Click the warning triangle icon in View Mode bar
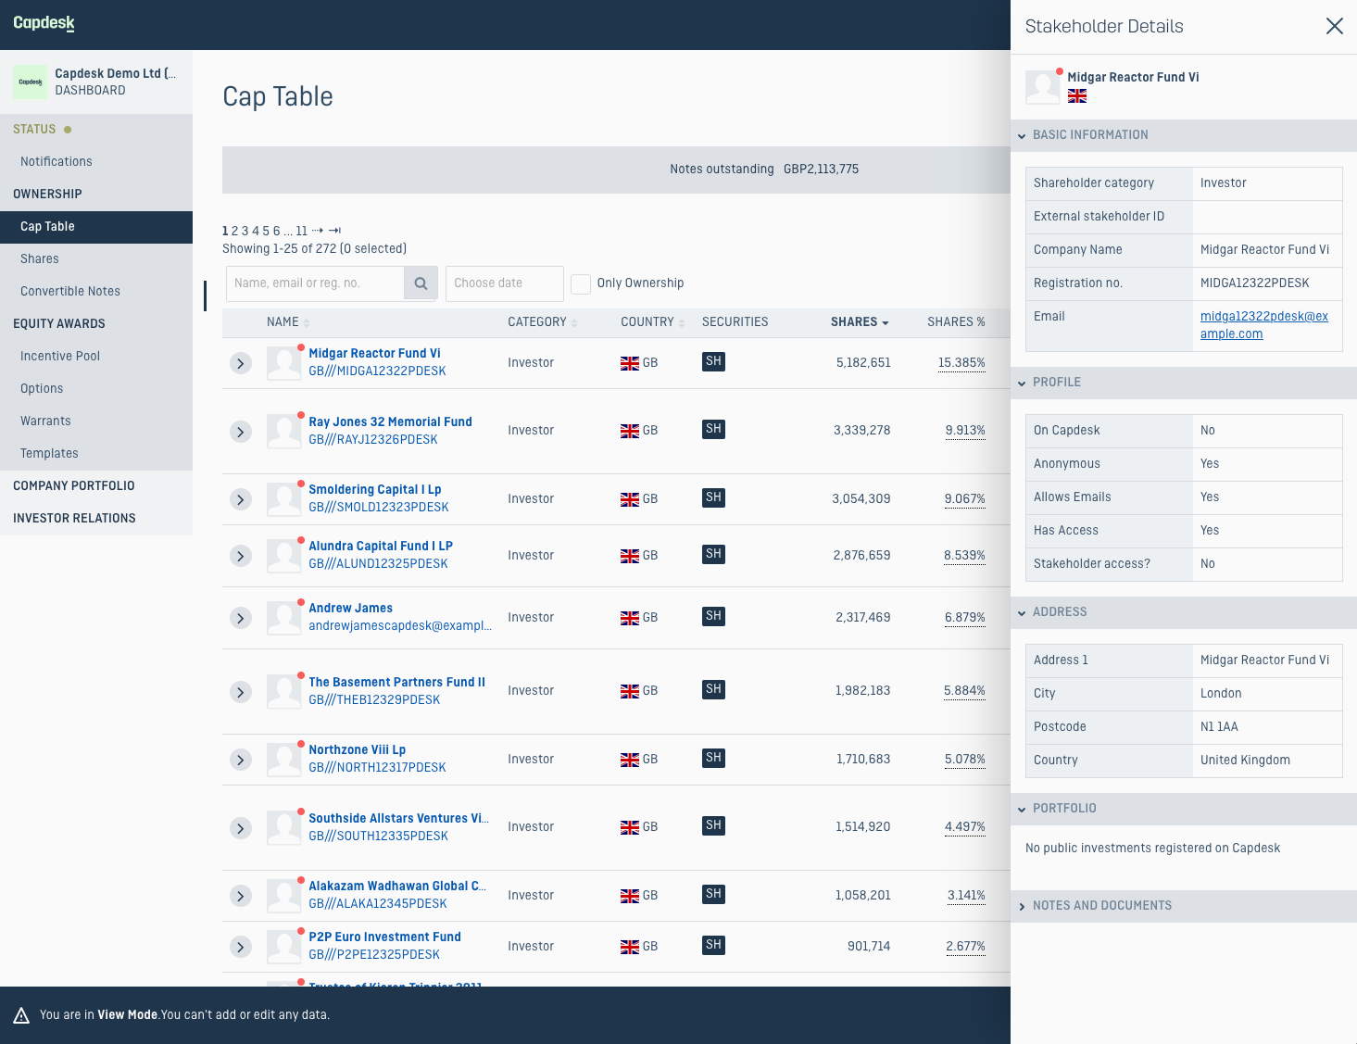 21,1015
